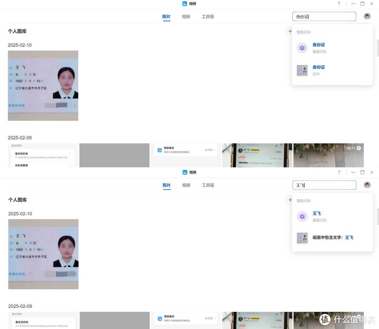
Task: Select the 王飞 画面识别 search suggestion
Action: [x=332, y=217]
